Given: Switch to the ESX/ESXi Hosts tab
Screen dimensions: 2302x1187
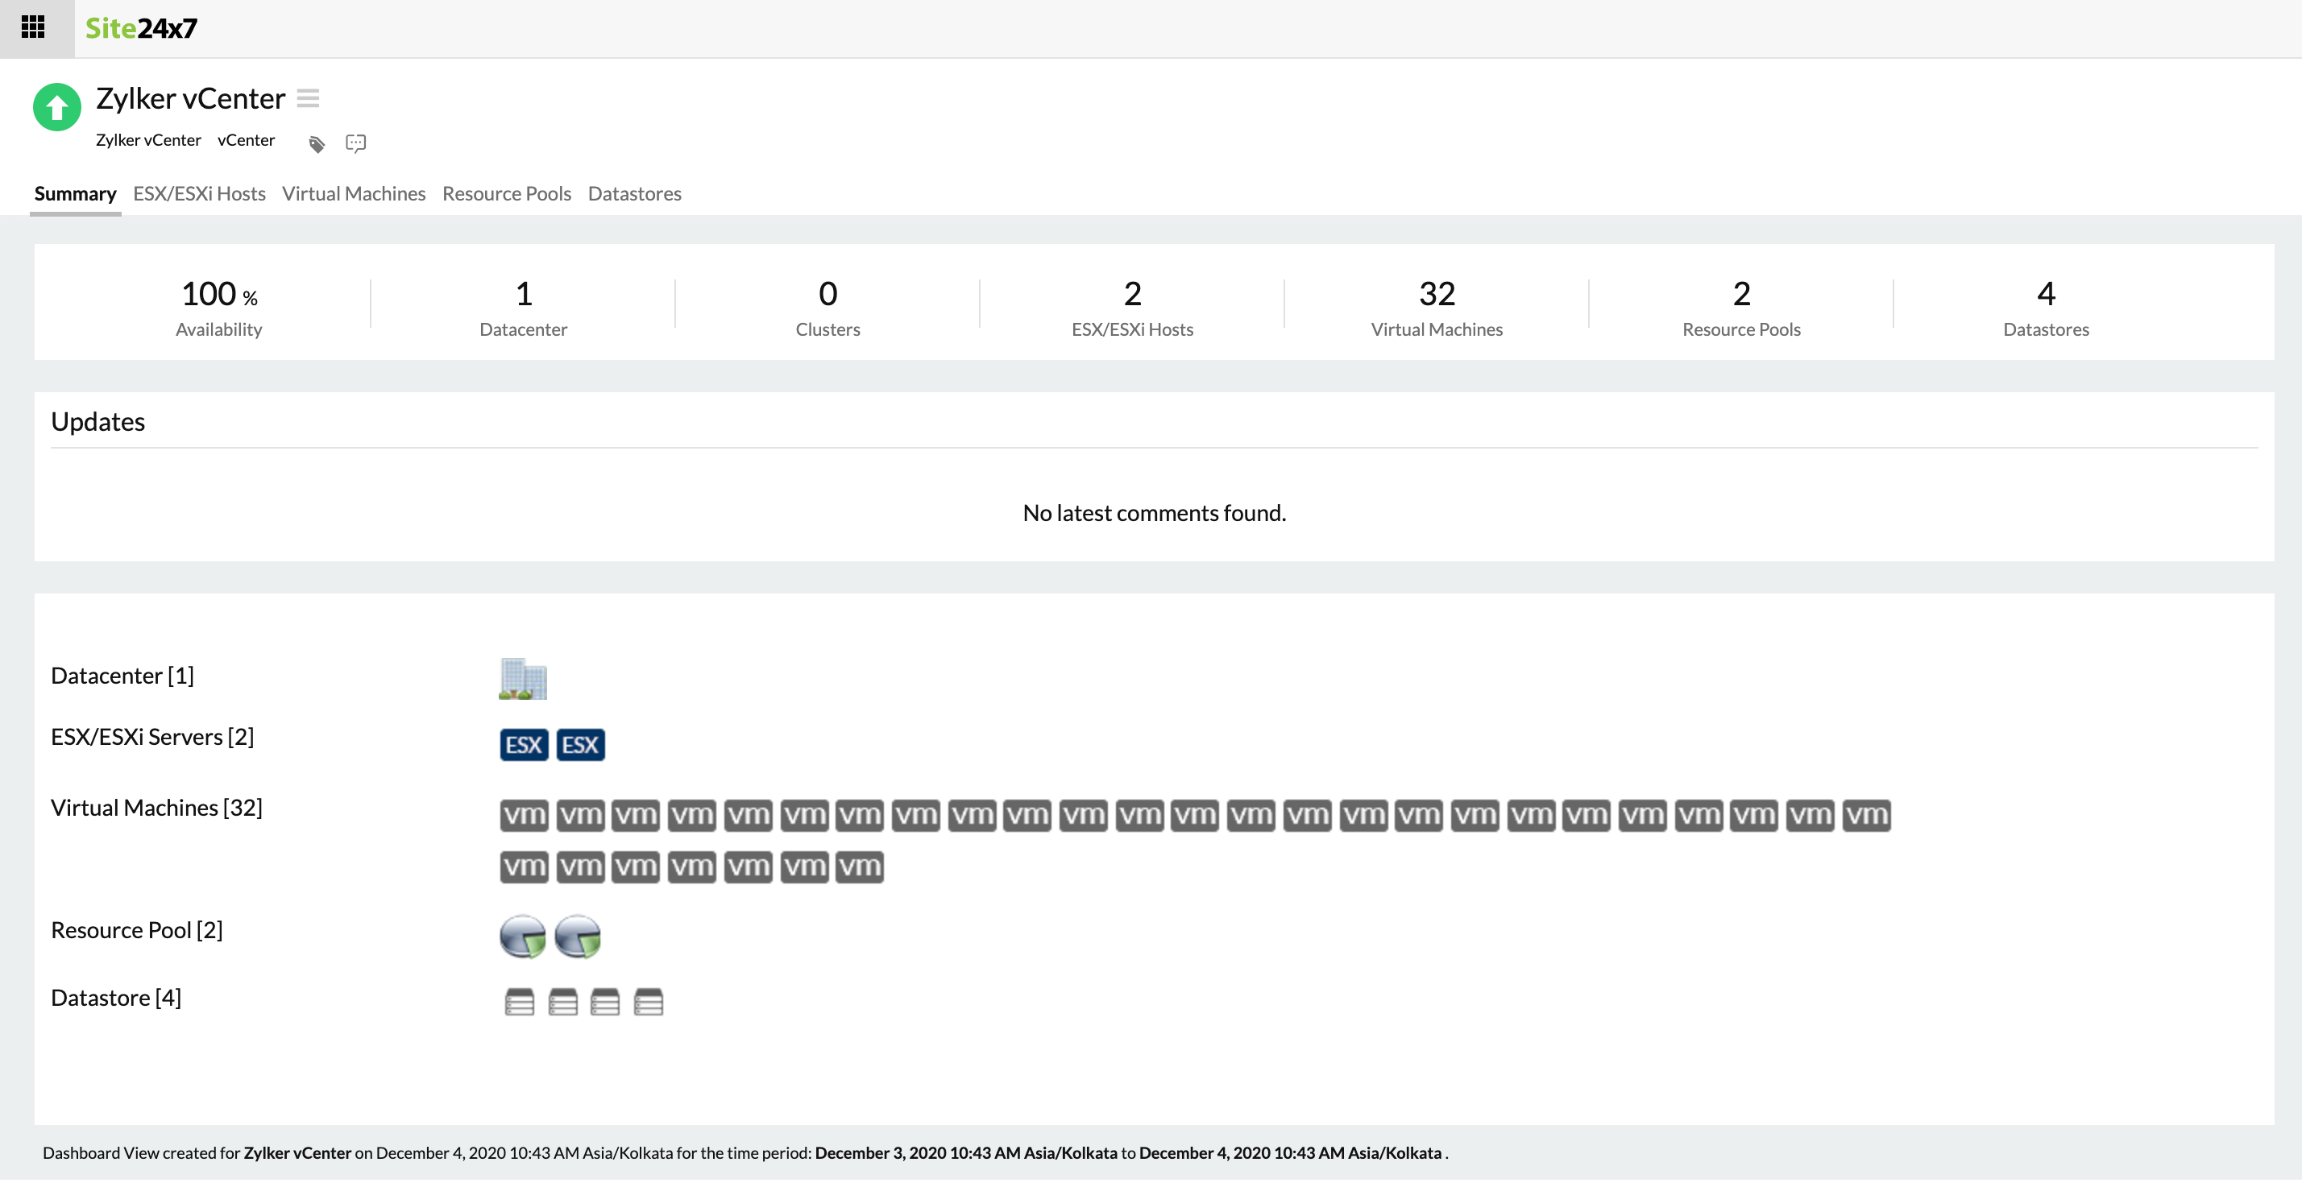Looking at the screenshot, I should tap(198, 194).
